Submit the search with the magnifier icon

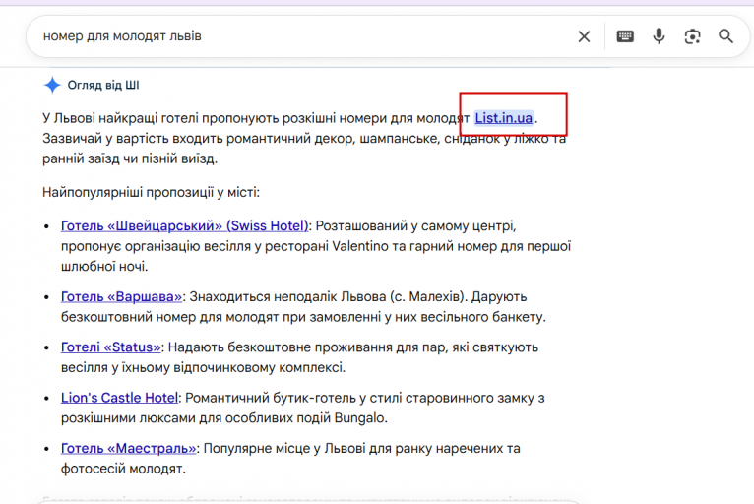click(x=725, y=36)
